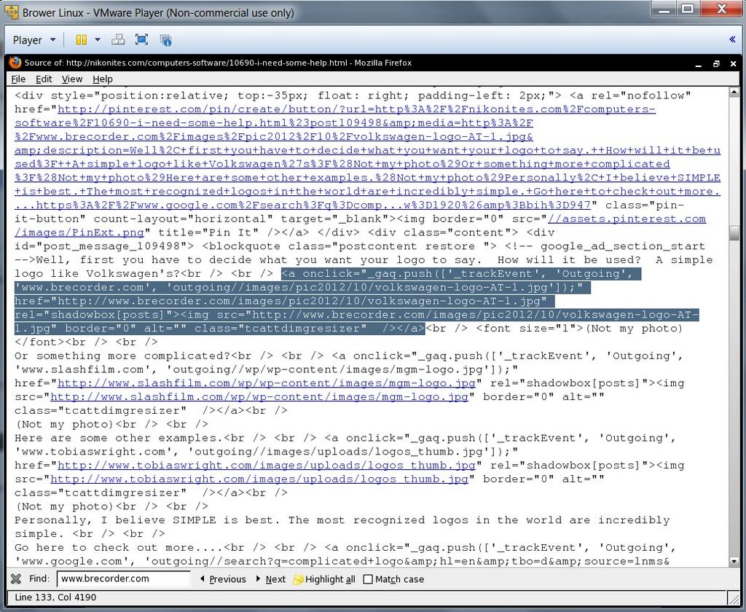The height and width of the screenshot is (612, 746).
Task: Click the status text 'Line 133, Col 4190'
Action: click(x=55, y=597)
